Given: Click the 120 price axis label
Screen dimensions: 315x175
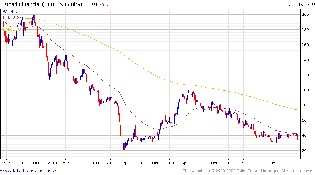Looking at the screenshot, I should point(305,75).
